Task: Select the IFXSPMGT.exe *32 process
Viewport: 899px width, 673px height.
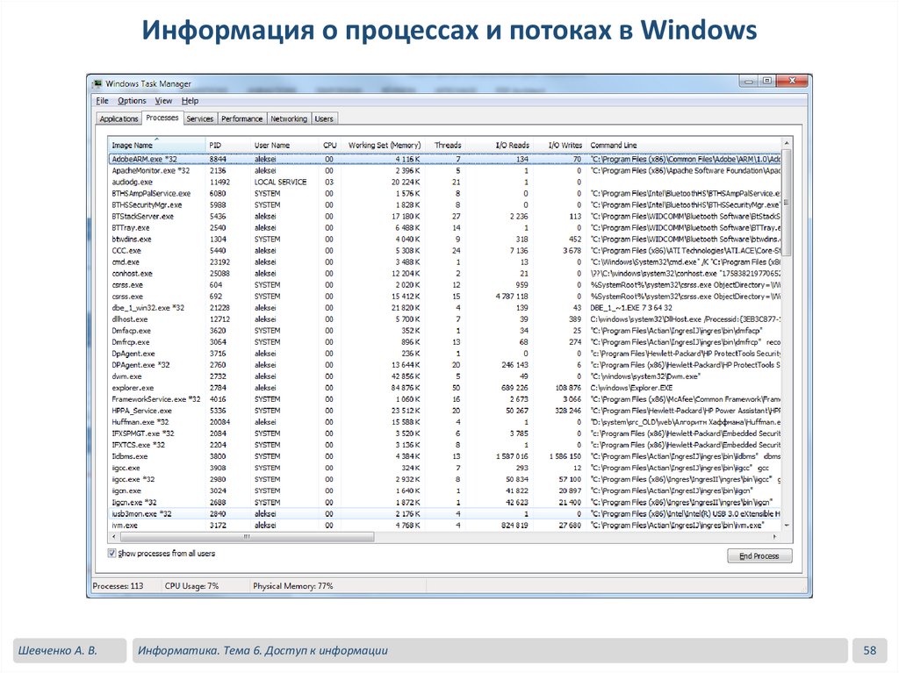Action: (x=444, y=433)
